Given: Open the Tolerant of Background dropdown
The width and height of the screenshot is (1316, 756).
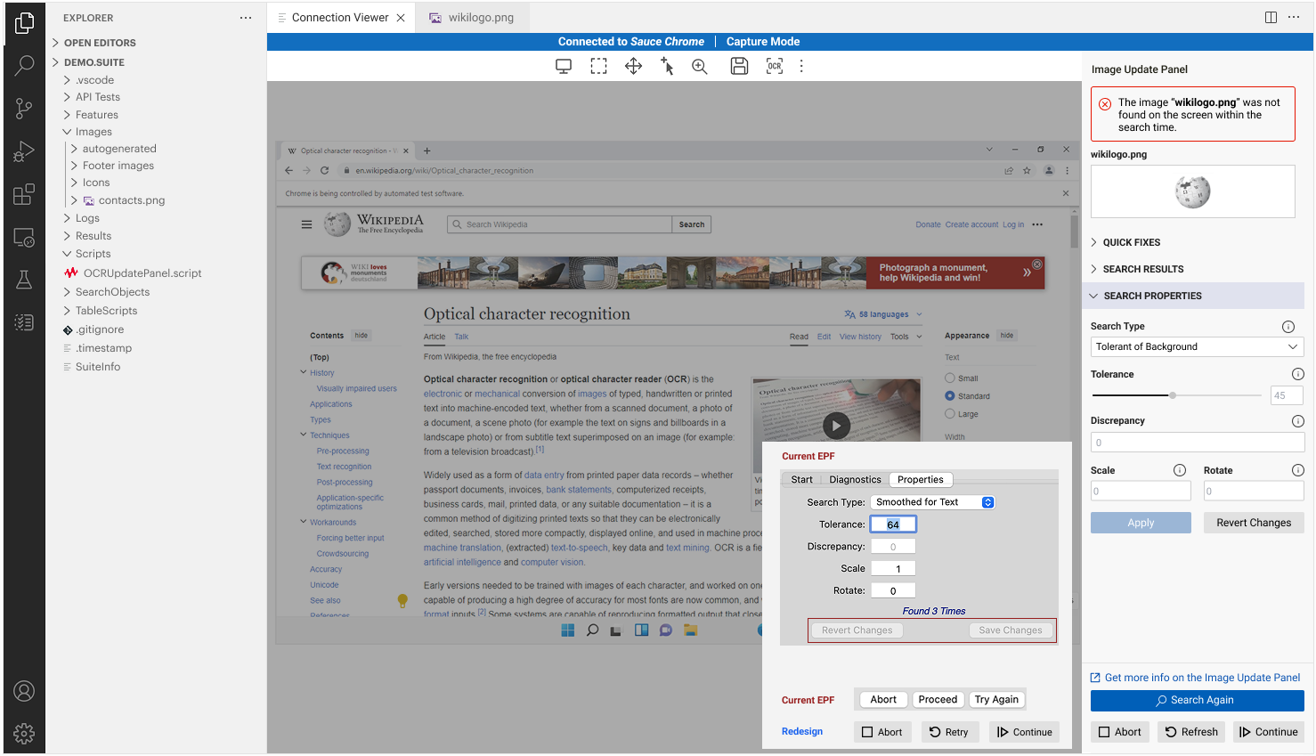Looking at the screenshot, I should click(x=1197, y=347).
